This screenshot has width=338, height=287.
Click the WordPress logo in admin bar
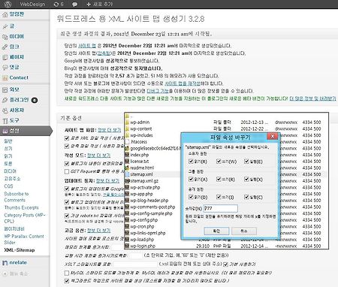[8, 4]
